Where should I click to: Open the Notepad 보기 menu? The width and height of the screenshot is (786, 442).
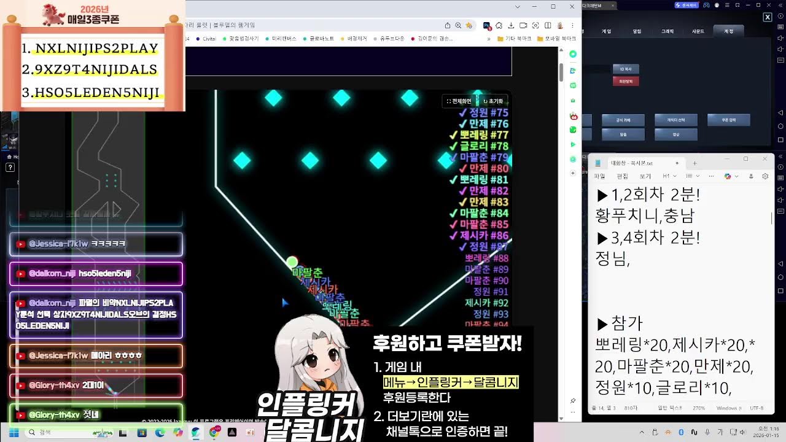pyautogui.click(x=645, y=176)
